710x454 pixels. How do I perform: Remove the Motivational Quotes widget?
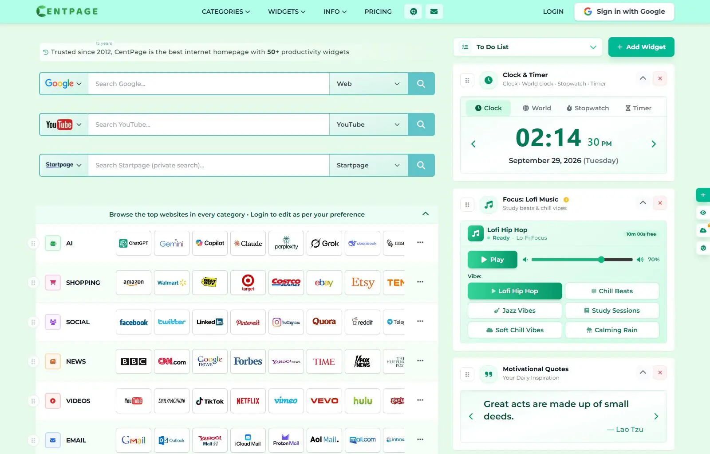pyautogui.click(x=660, y=373)
